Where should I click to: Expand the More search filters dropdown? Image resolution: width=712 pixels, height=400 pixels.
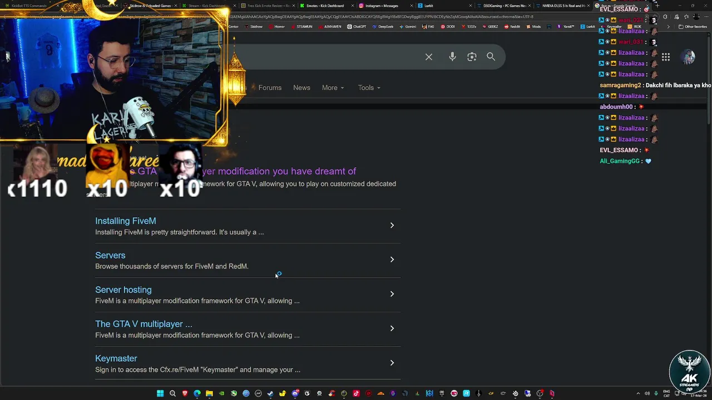[x=333, y=88]
